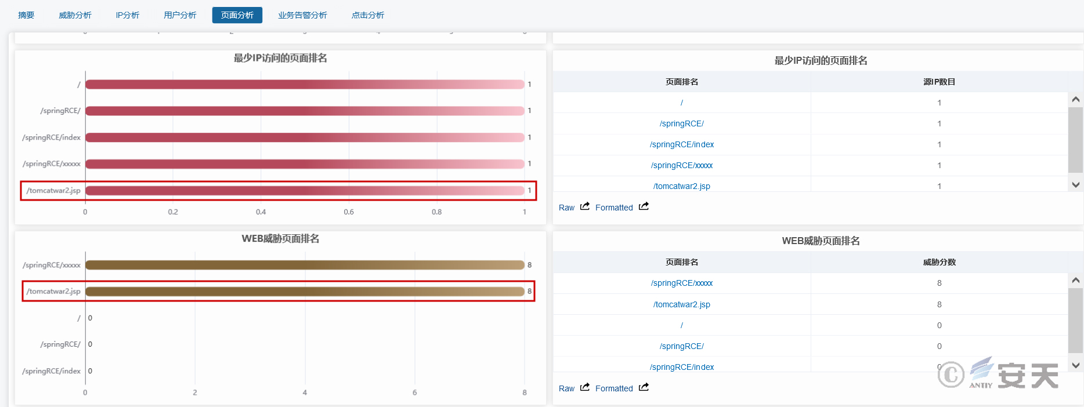Switch to the 点击分析 tab

point(368,15)
